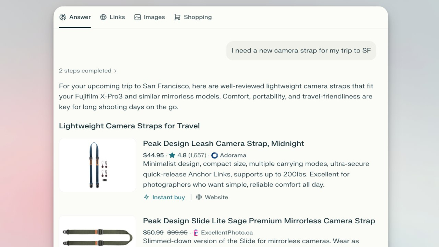Click the Perplexity Answer tab icon
Viewport: 439px width, 247px height.
[x=63, y=17]
